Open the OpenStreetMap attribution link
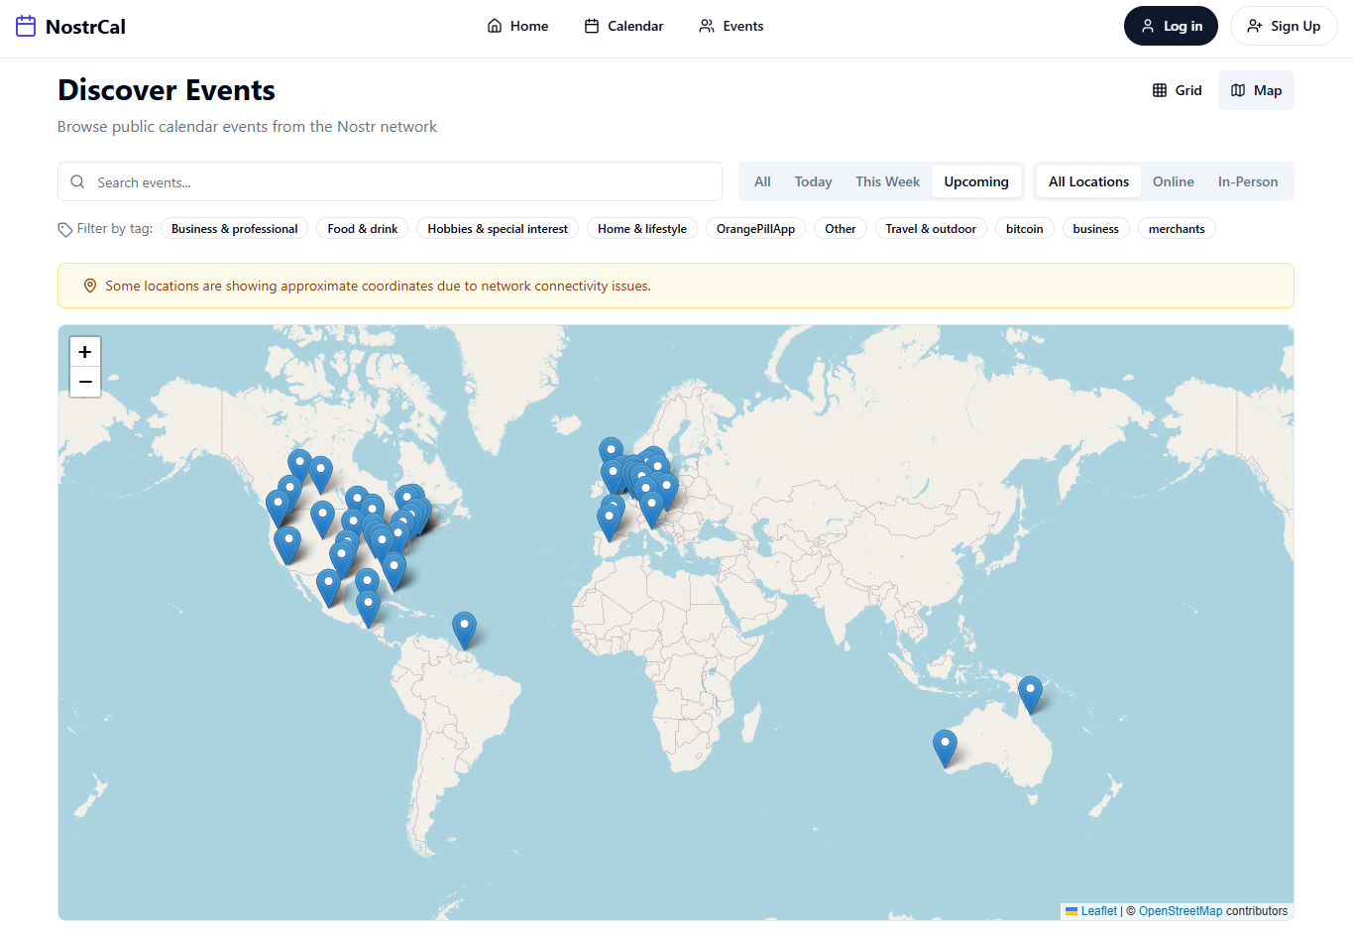Screen dimensions: 1353x931 (1180, 911)
